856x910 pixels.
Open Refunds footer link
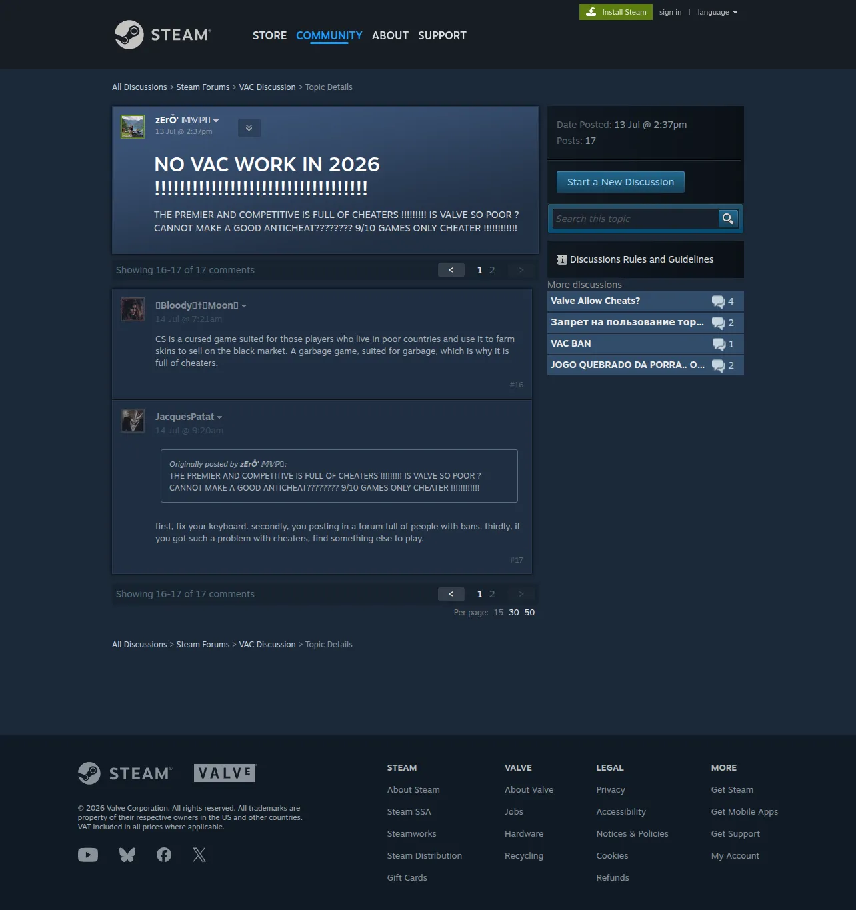pyautogui.click(x=613, y=878)
